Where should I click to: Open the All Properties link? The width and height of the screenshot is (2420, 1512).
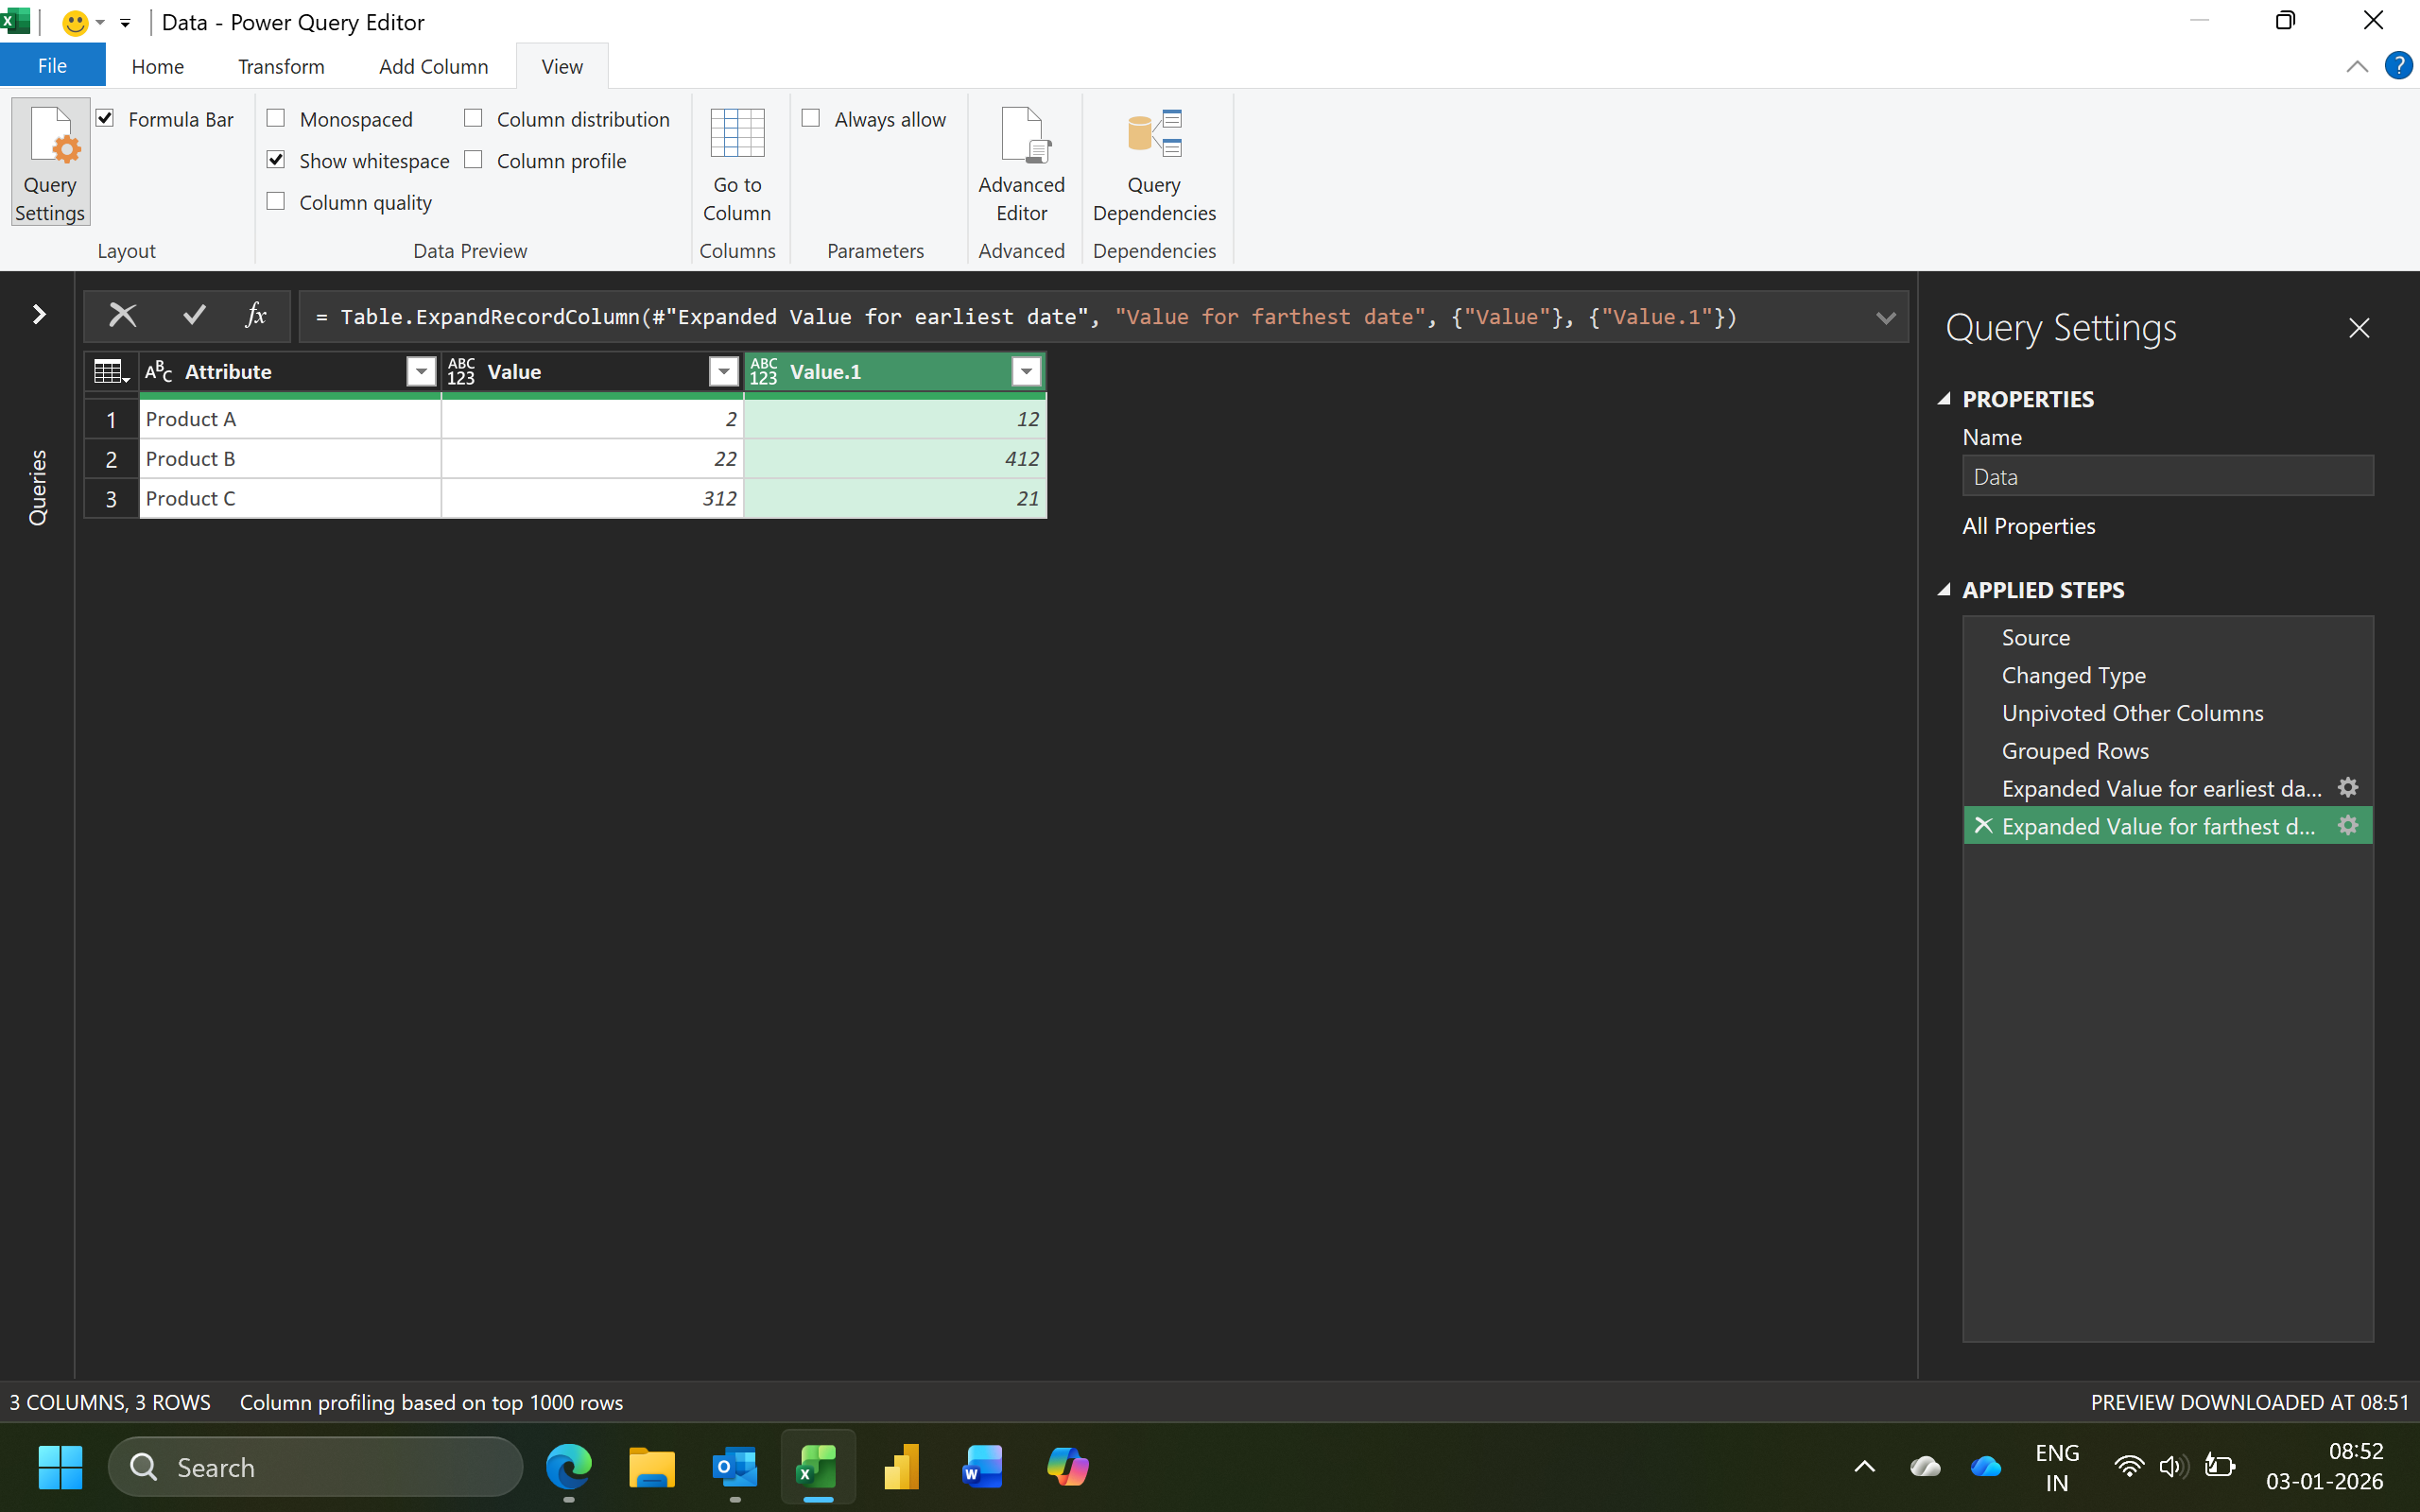coord(2028,526)
